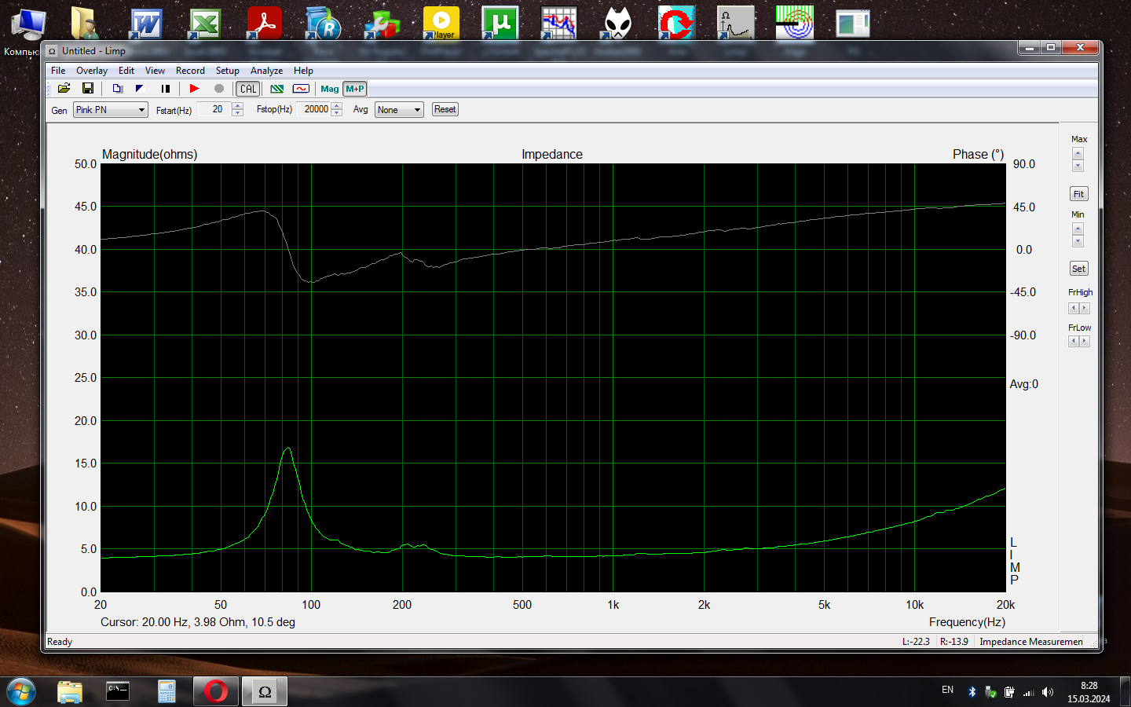This screenshot has height=707, width=1131.
Task: Increase the Fstop frequency with up arrow
Action: (x=337, y=106)
